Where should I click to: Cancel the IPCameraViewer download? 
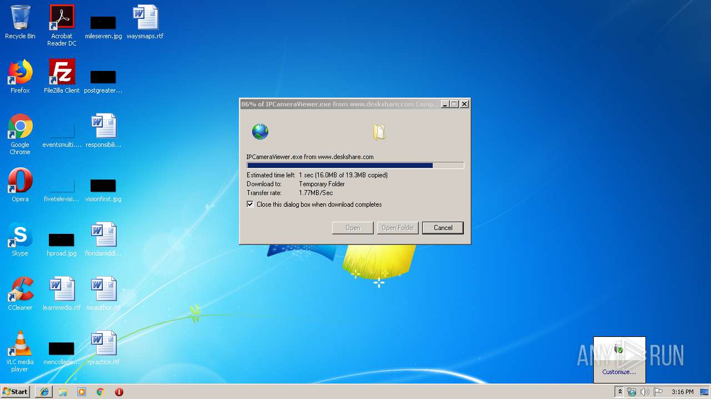443,228
